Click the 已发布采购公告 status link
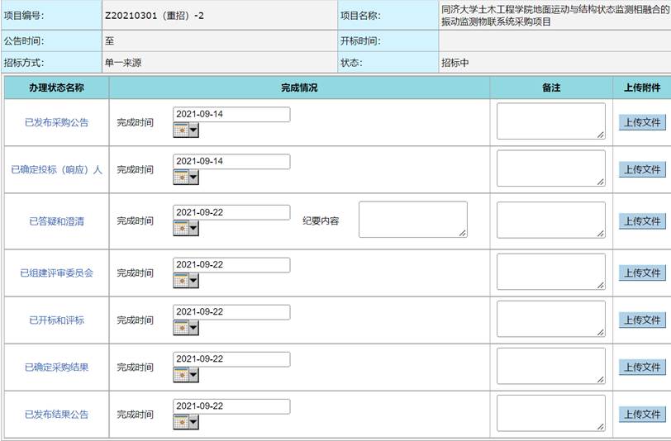This screenshot has height=441, width=671. (x=56, y=122)
